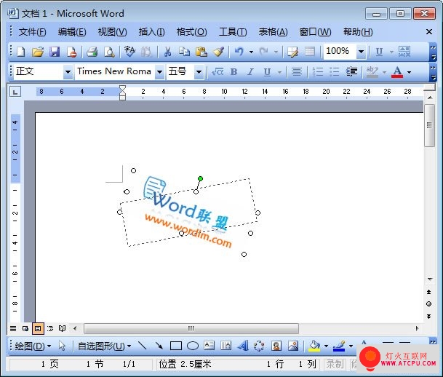Image resolution: width=443 pixels, height=377 pixels.
Task: Choose the Select Objects pointer tool
Action: coord(62,346)
